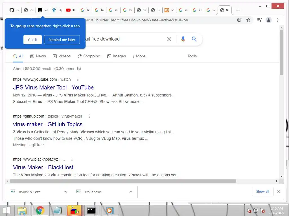Click the scroll-right arrow of horizontal scrollbar
This screenshot has width=289, height=216.
277,181
